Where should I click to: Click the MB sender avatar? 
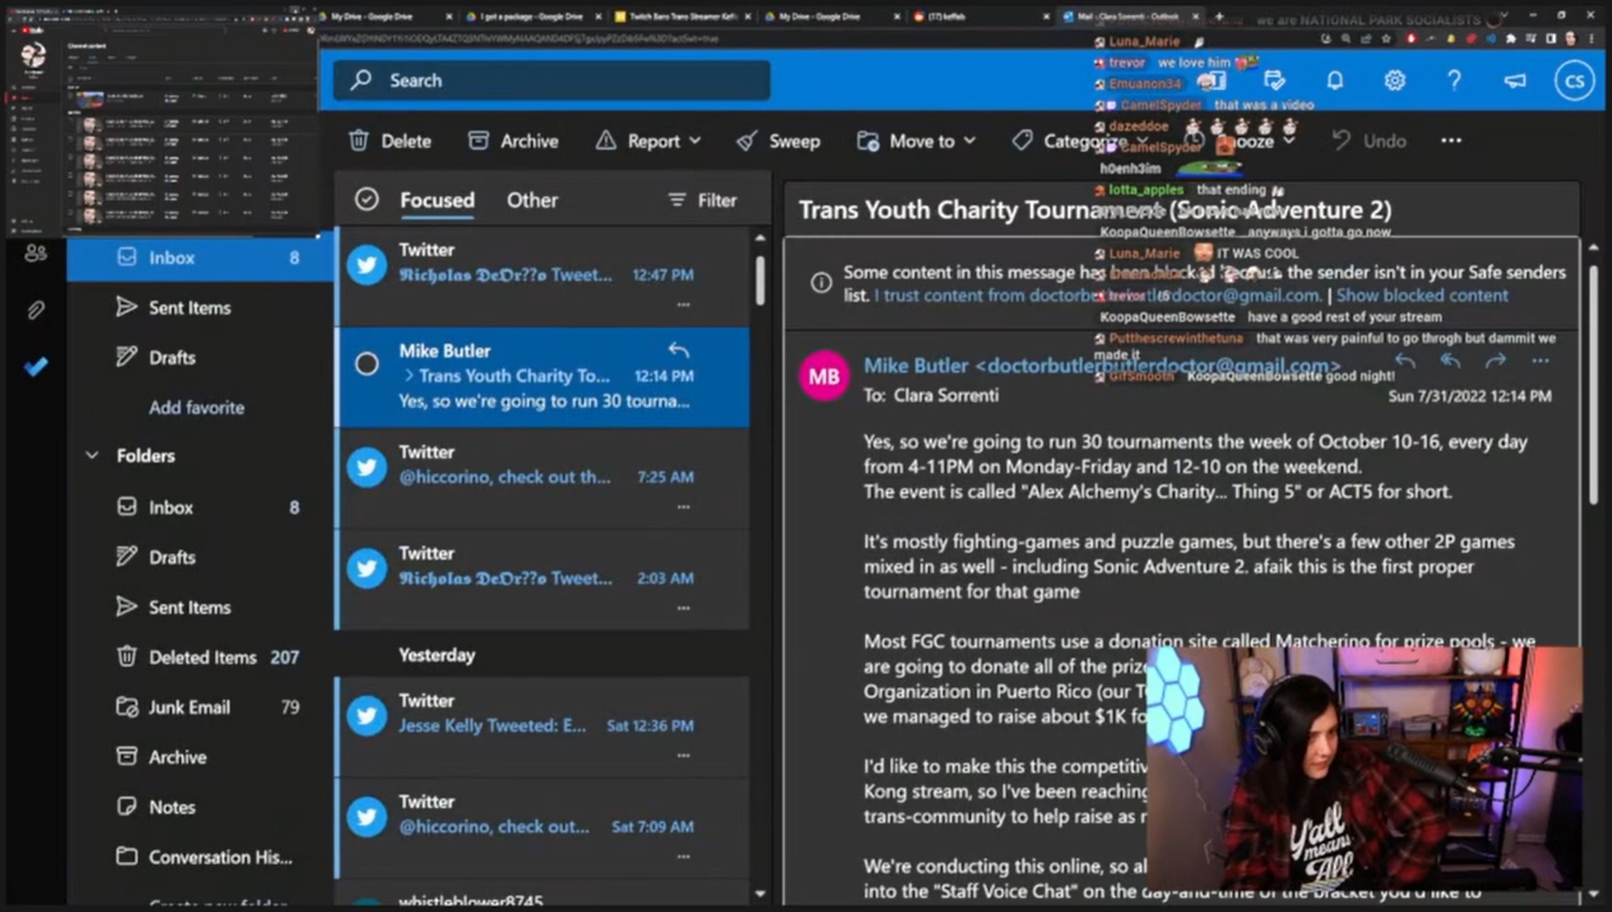(x=823, y=376)
